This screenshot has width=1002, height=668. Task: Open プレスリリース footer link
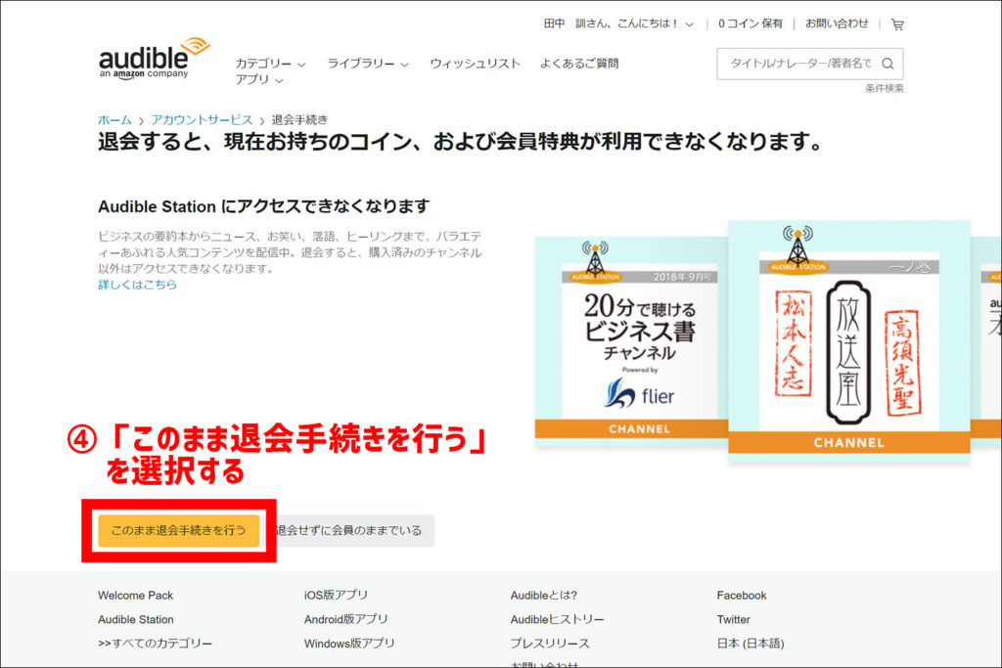[550, 644]
